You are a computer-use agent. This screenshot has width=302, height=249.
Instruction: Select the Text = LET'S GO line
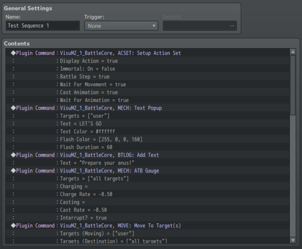[81, 124]
